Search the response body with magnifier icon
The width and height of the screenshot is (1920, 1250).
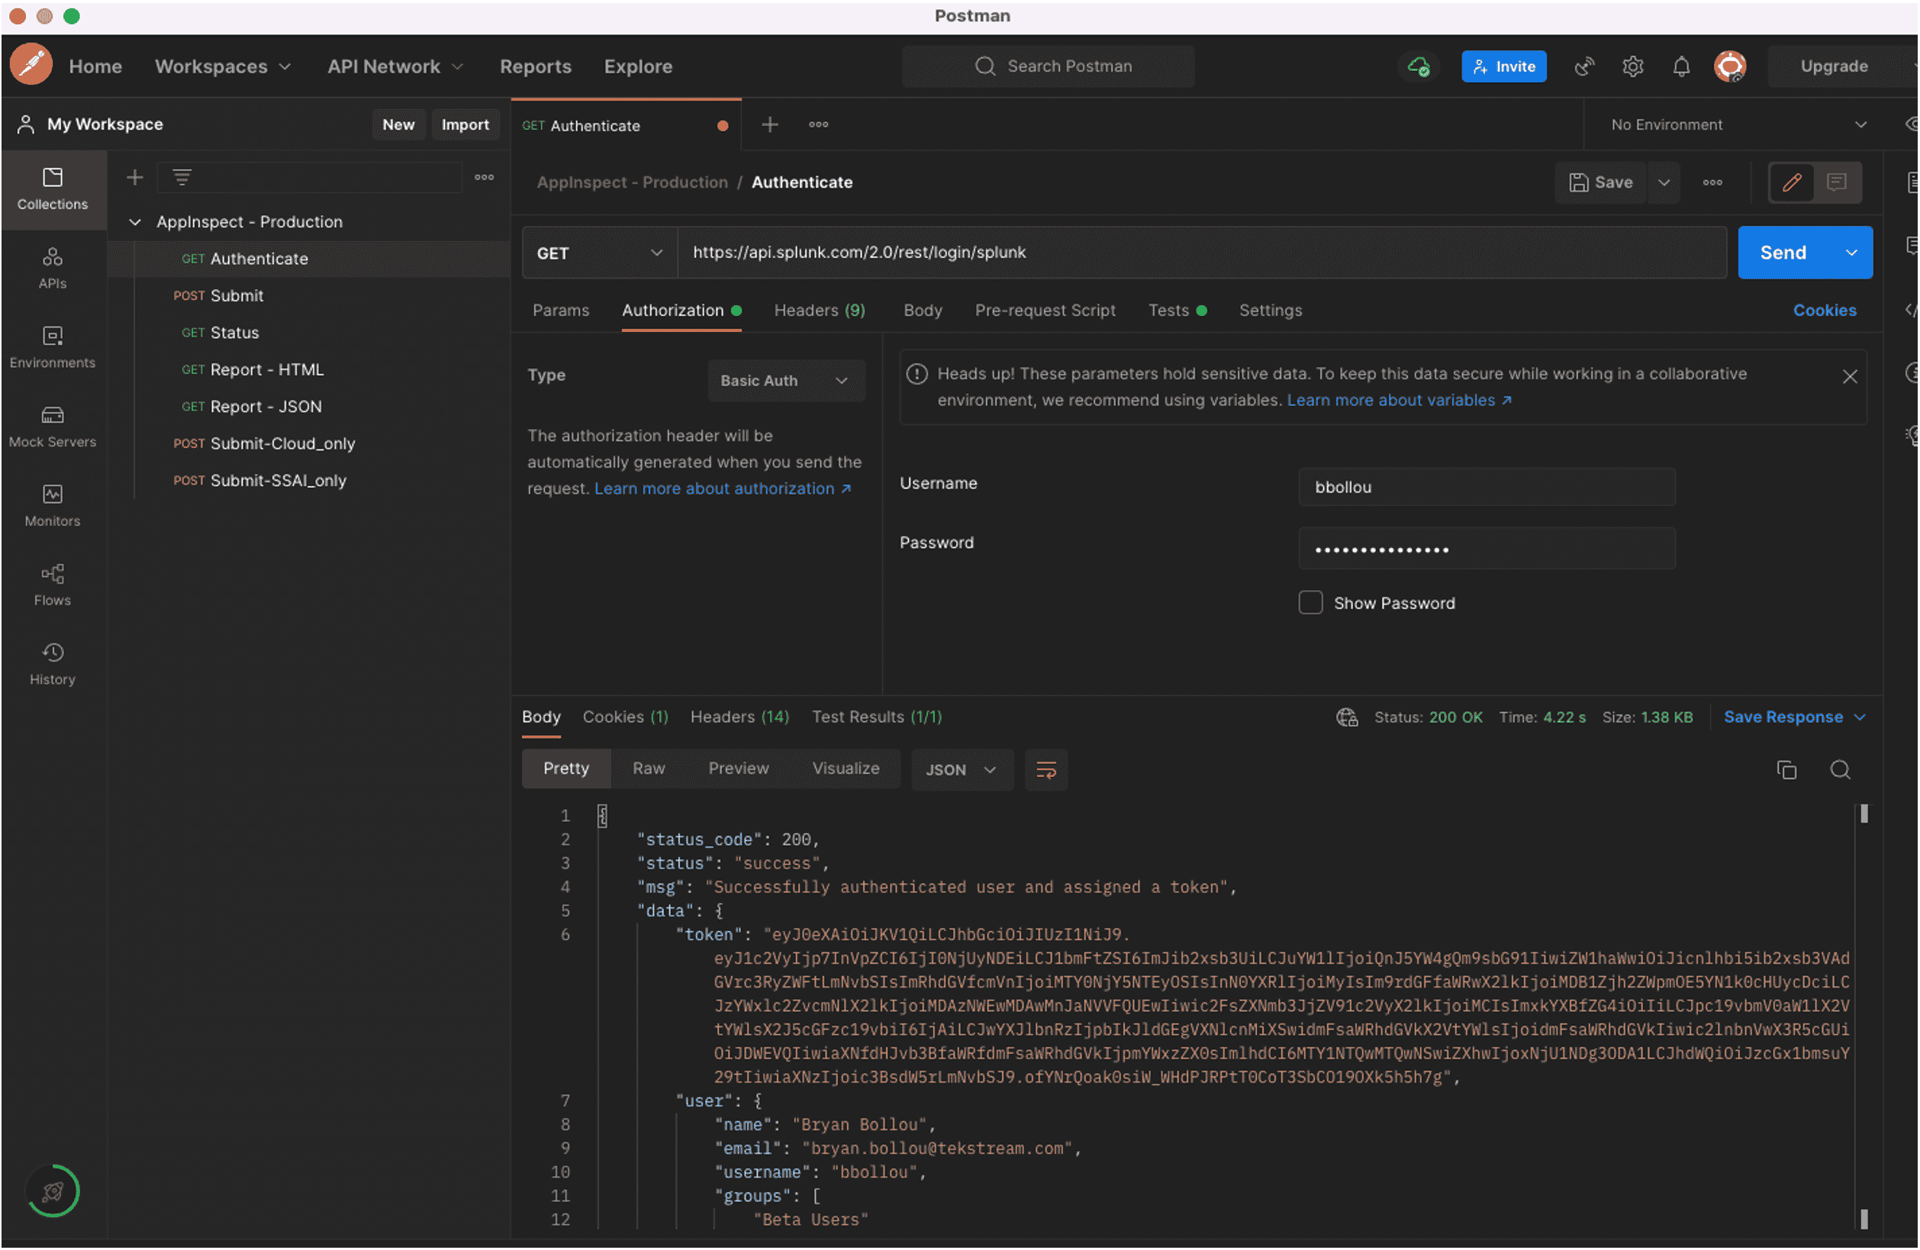(x=1839, y=770)
